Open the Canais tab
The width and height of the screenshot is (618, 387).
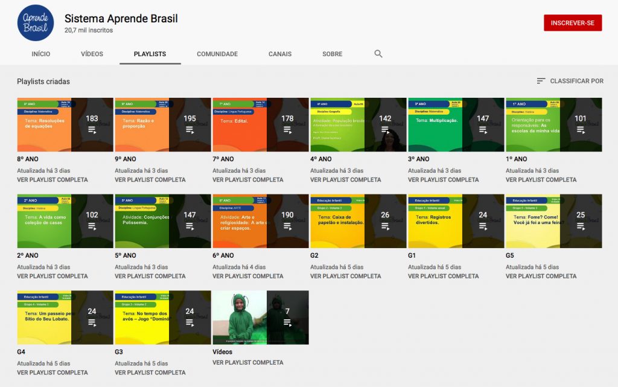click(x=280, y=54)
